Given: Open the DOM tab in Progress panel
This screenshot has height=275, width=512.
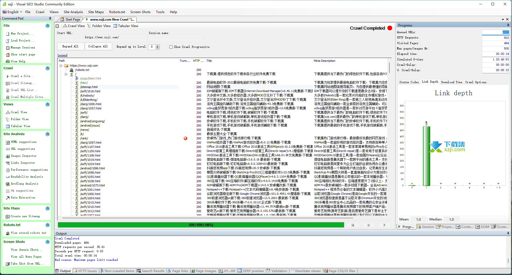Looking at the screenshot, I should coord(482,227).
